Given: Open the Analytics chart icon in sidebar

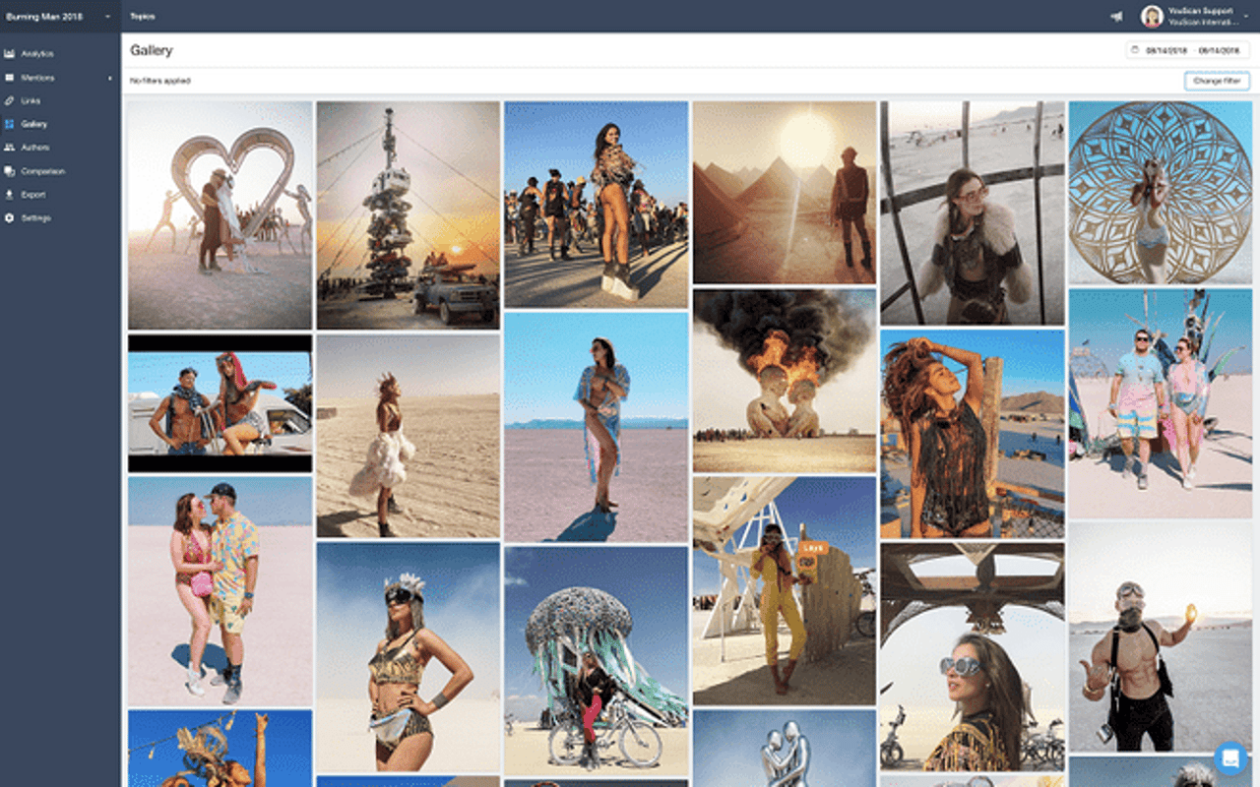Looking at the screenshot, I should click(x=10, y=54).
